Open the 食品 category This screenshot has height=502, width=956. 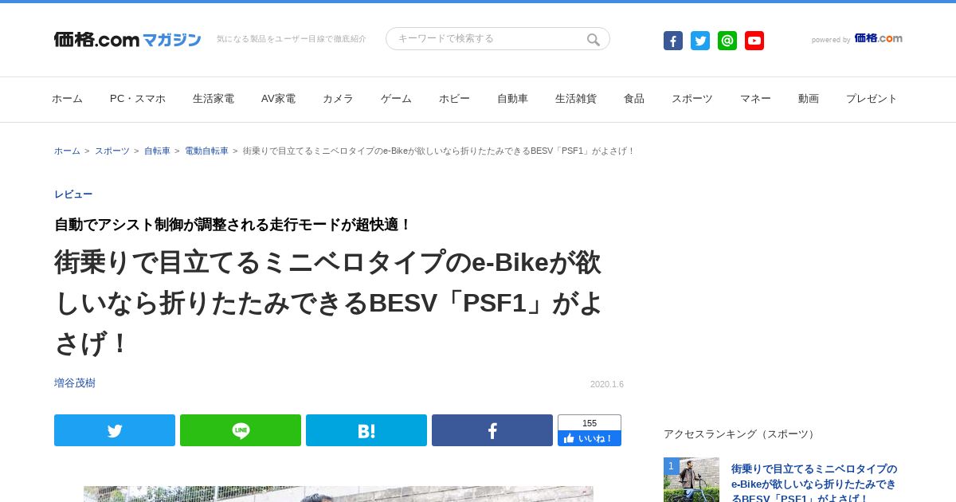tap(634, 99)
